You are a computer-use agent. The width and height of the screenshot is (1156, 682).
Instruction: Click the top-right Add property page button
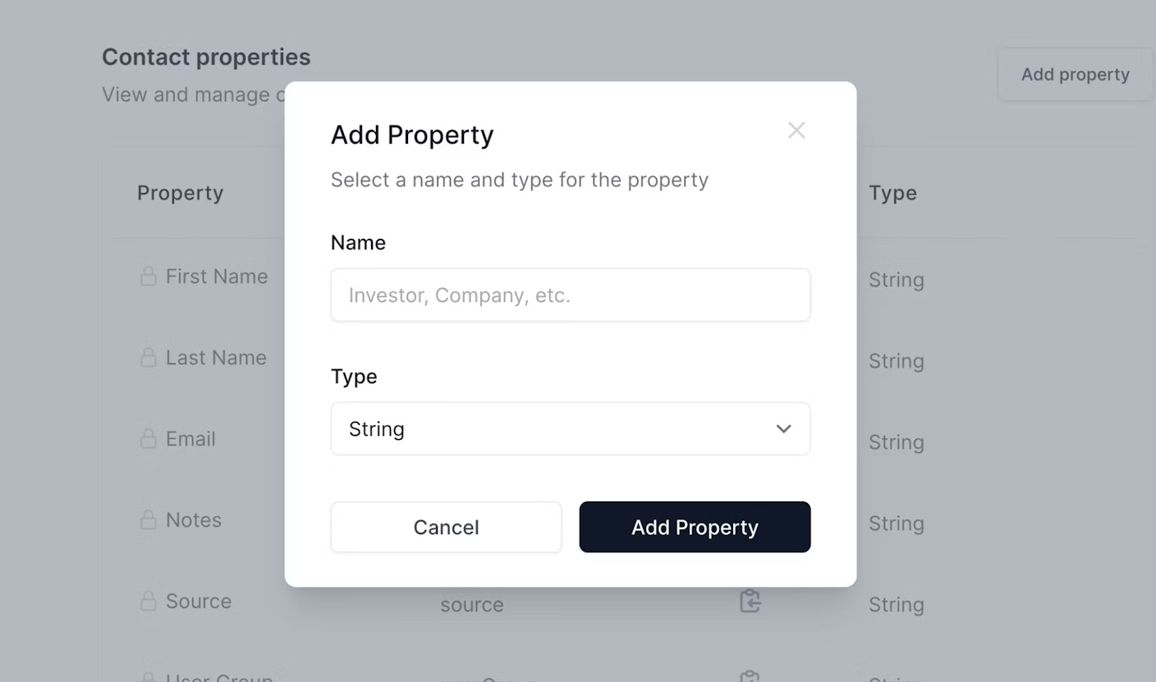[x=1075, y=75]
